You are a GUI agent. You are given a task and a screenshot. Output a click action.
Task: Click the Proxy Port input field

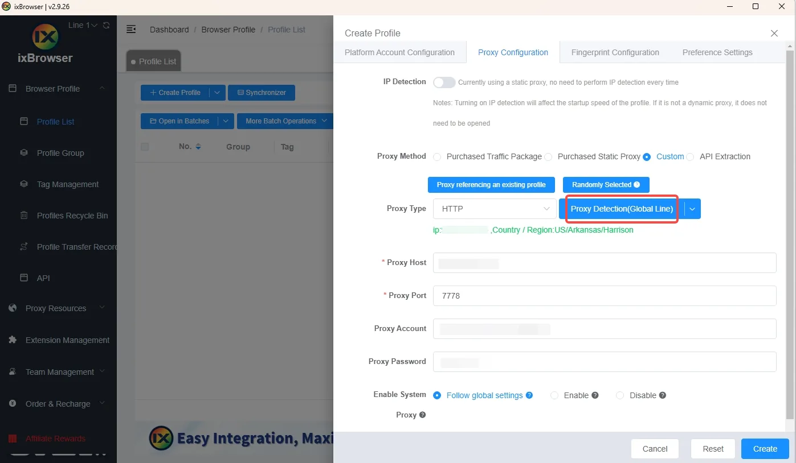pos(605,296)
